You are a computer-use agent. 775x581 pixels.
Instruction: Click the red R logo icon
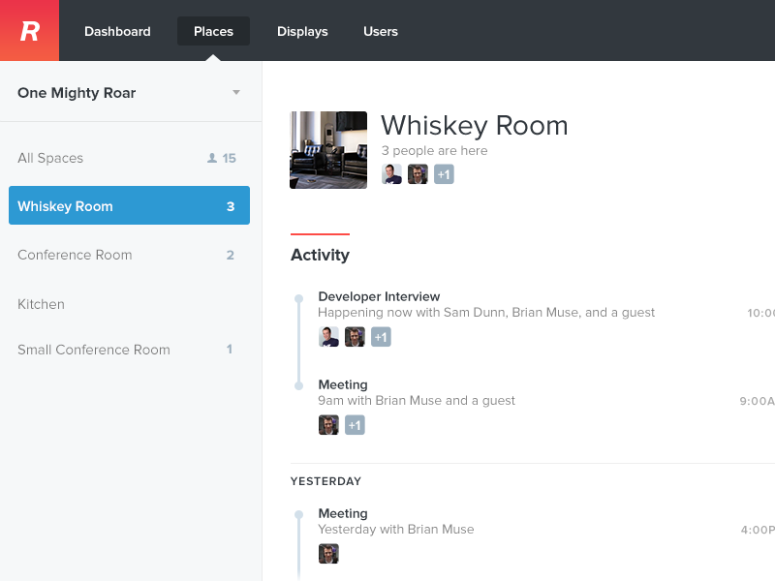pyautogui.click(x=29, y=31)
